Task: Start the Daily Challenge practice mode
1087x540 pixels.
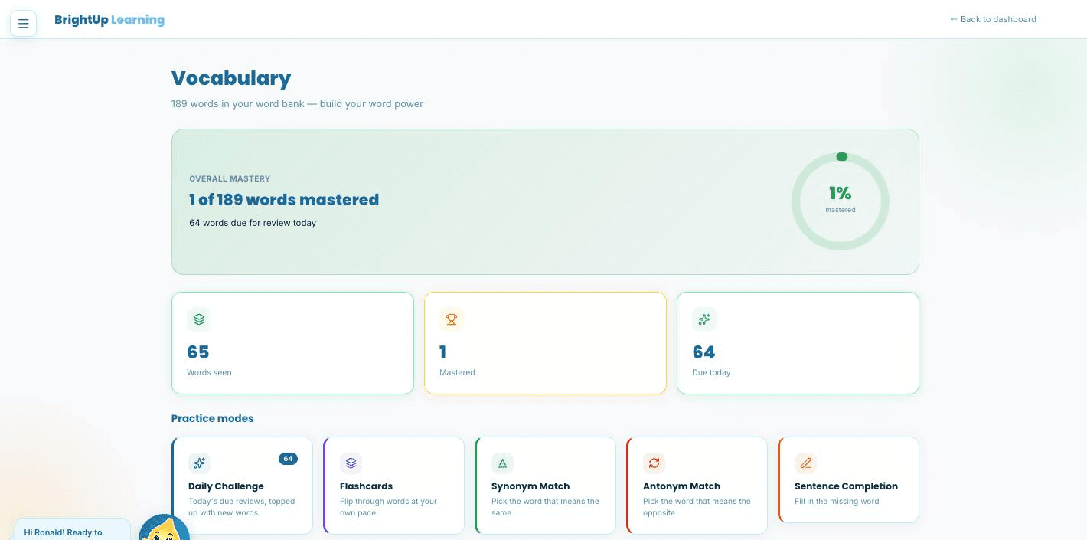Action: 242,486
